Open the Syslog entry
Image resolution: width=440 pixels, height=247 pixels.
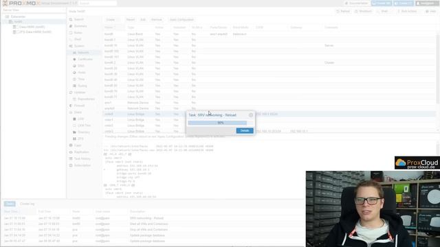[82, 86]
